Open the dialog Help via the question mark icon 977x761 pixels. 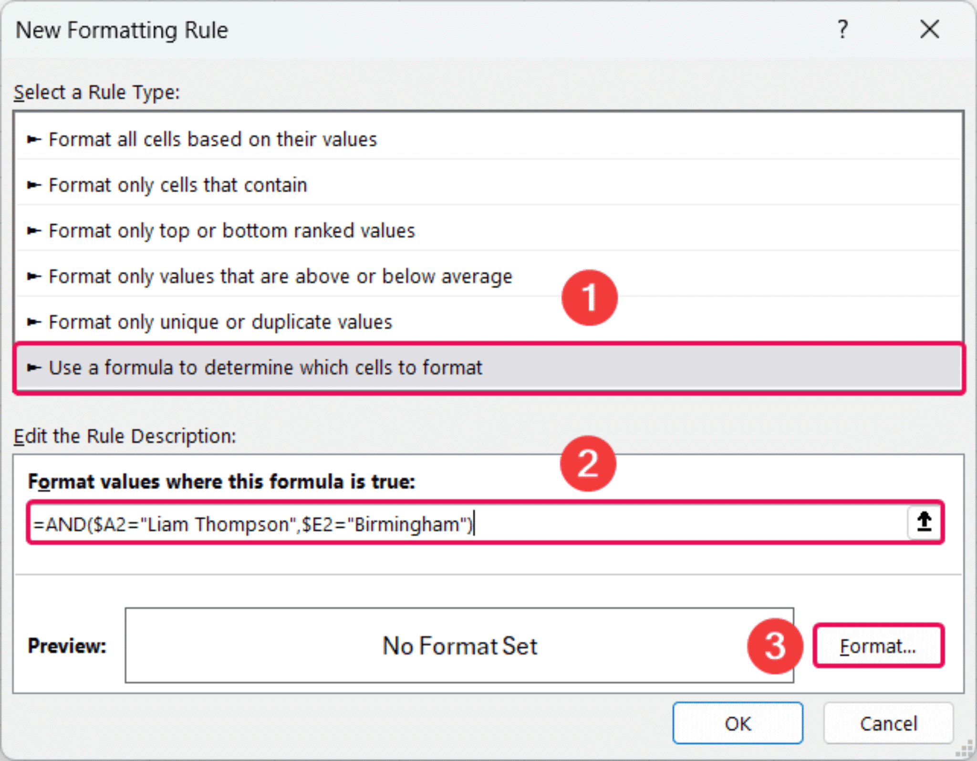tap(843, 30)
